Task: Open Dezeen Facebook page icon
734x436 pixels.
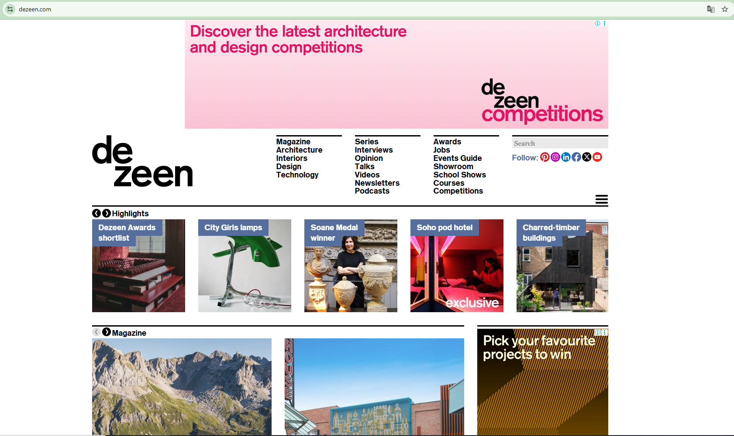Action: [x=576, y=157]
